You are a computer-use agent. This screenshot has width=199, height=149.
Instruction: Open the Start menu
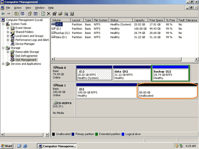[x=7, y=146]
